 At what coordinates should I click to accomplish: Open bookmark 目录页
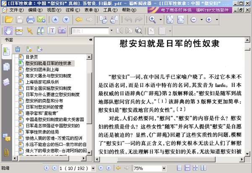tap(31, 57)
